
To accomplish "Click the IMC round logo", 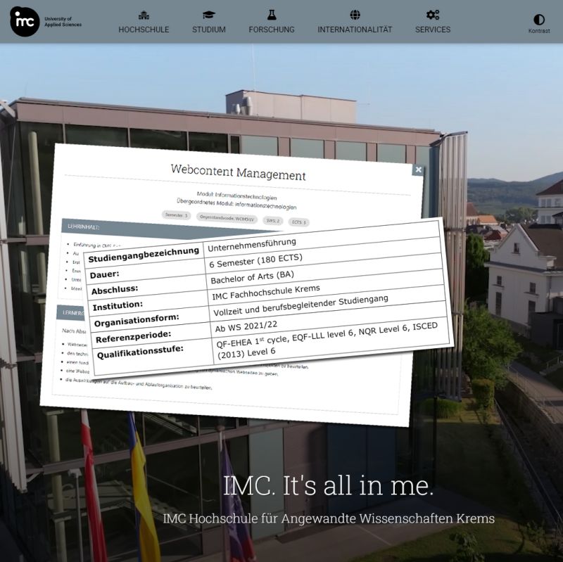I will [x=25, y=21].
